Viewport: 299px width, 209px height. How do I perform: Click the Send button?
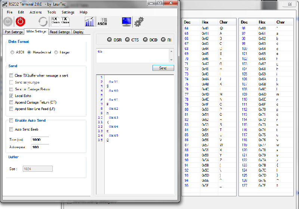click(163, 68)
